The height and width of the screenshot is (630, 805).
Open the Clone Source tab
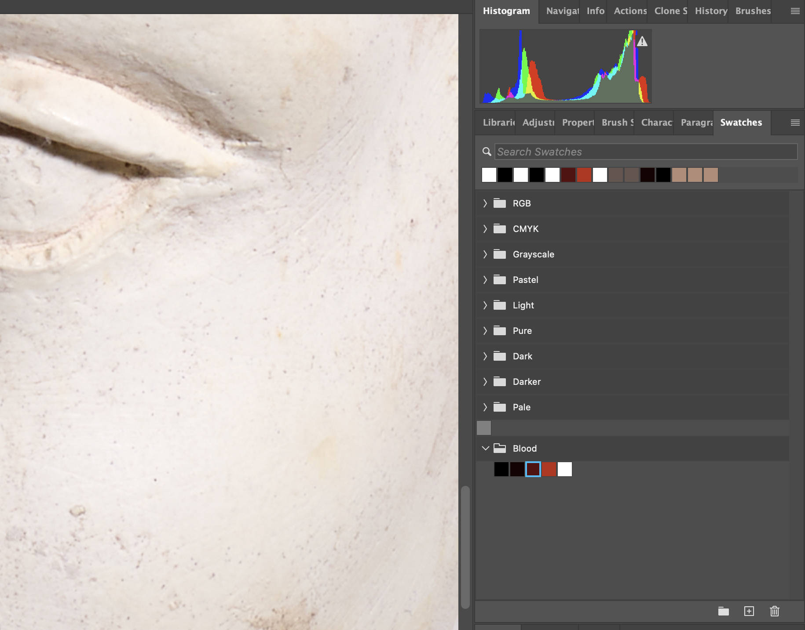tap(670, 11)
